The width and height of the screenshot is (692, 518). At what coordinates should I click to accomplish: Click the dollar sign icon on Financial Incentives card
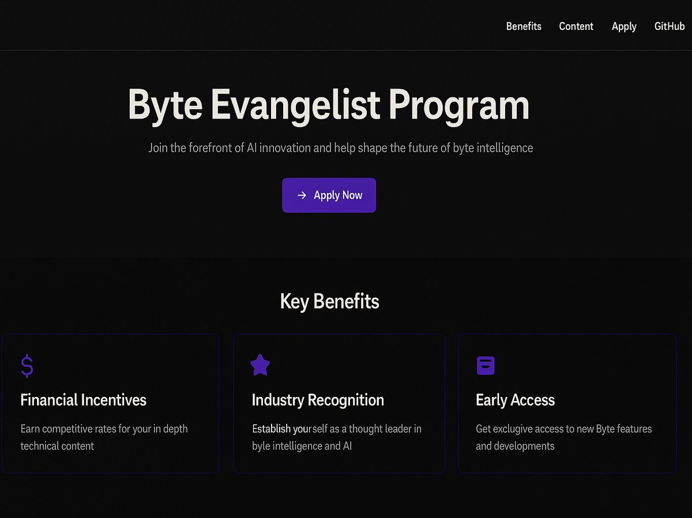click(x=26, y=365)
